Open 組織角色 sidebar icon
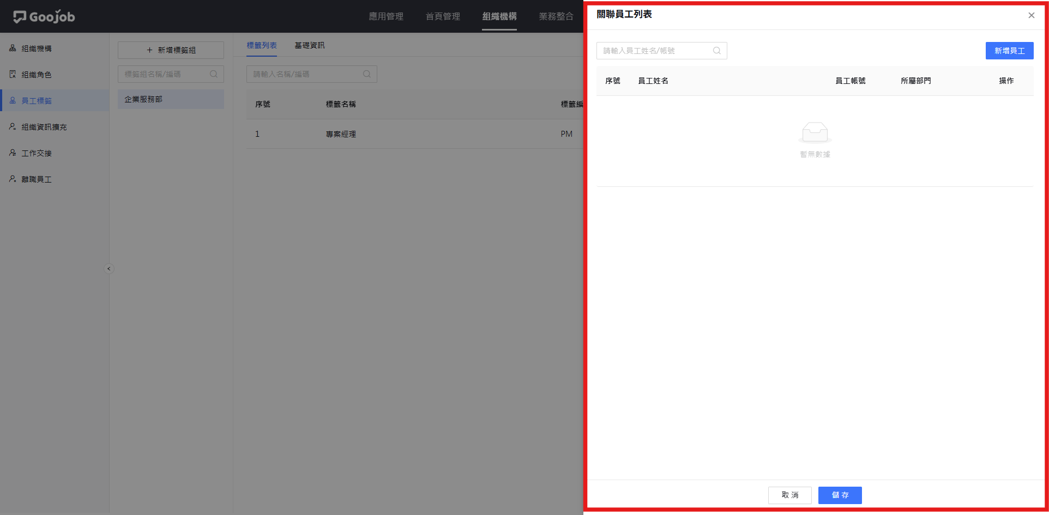 tap(13, 75)
